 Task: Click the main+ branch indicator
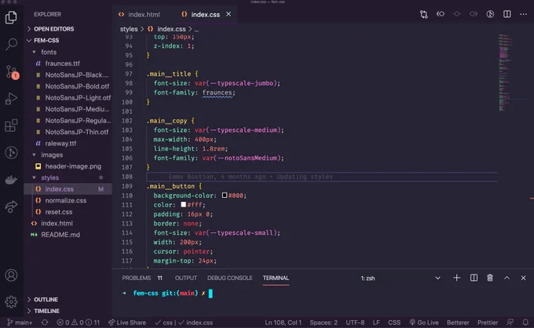pos(20,323)
